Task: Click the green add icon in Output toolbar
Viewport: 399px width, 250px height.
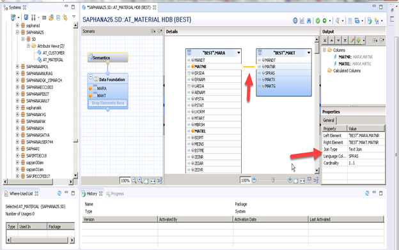Action: [x=359, y=40]
